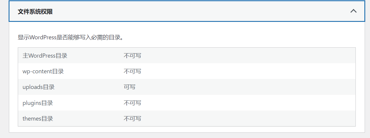The height and width of the screenshot is (138, 370).
Task: Collapse the 文件系统权限 section using chevron
Action: pyautogui.click(x=353, y=11)
